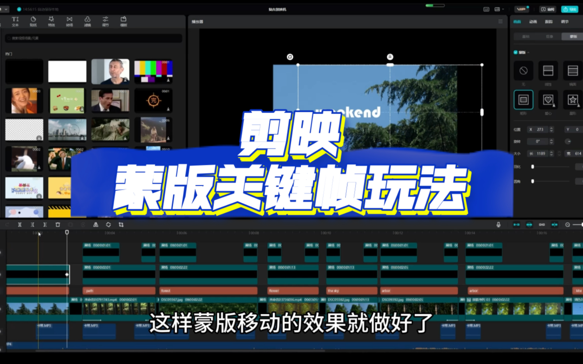
Task: Click the mirror flip tool in the timeline toolbar
Action: 96,225
